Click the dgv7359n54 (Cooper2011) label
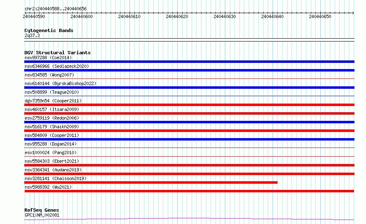Viewport: 366px width, 224px height. pos(53,101)
